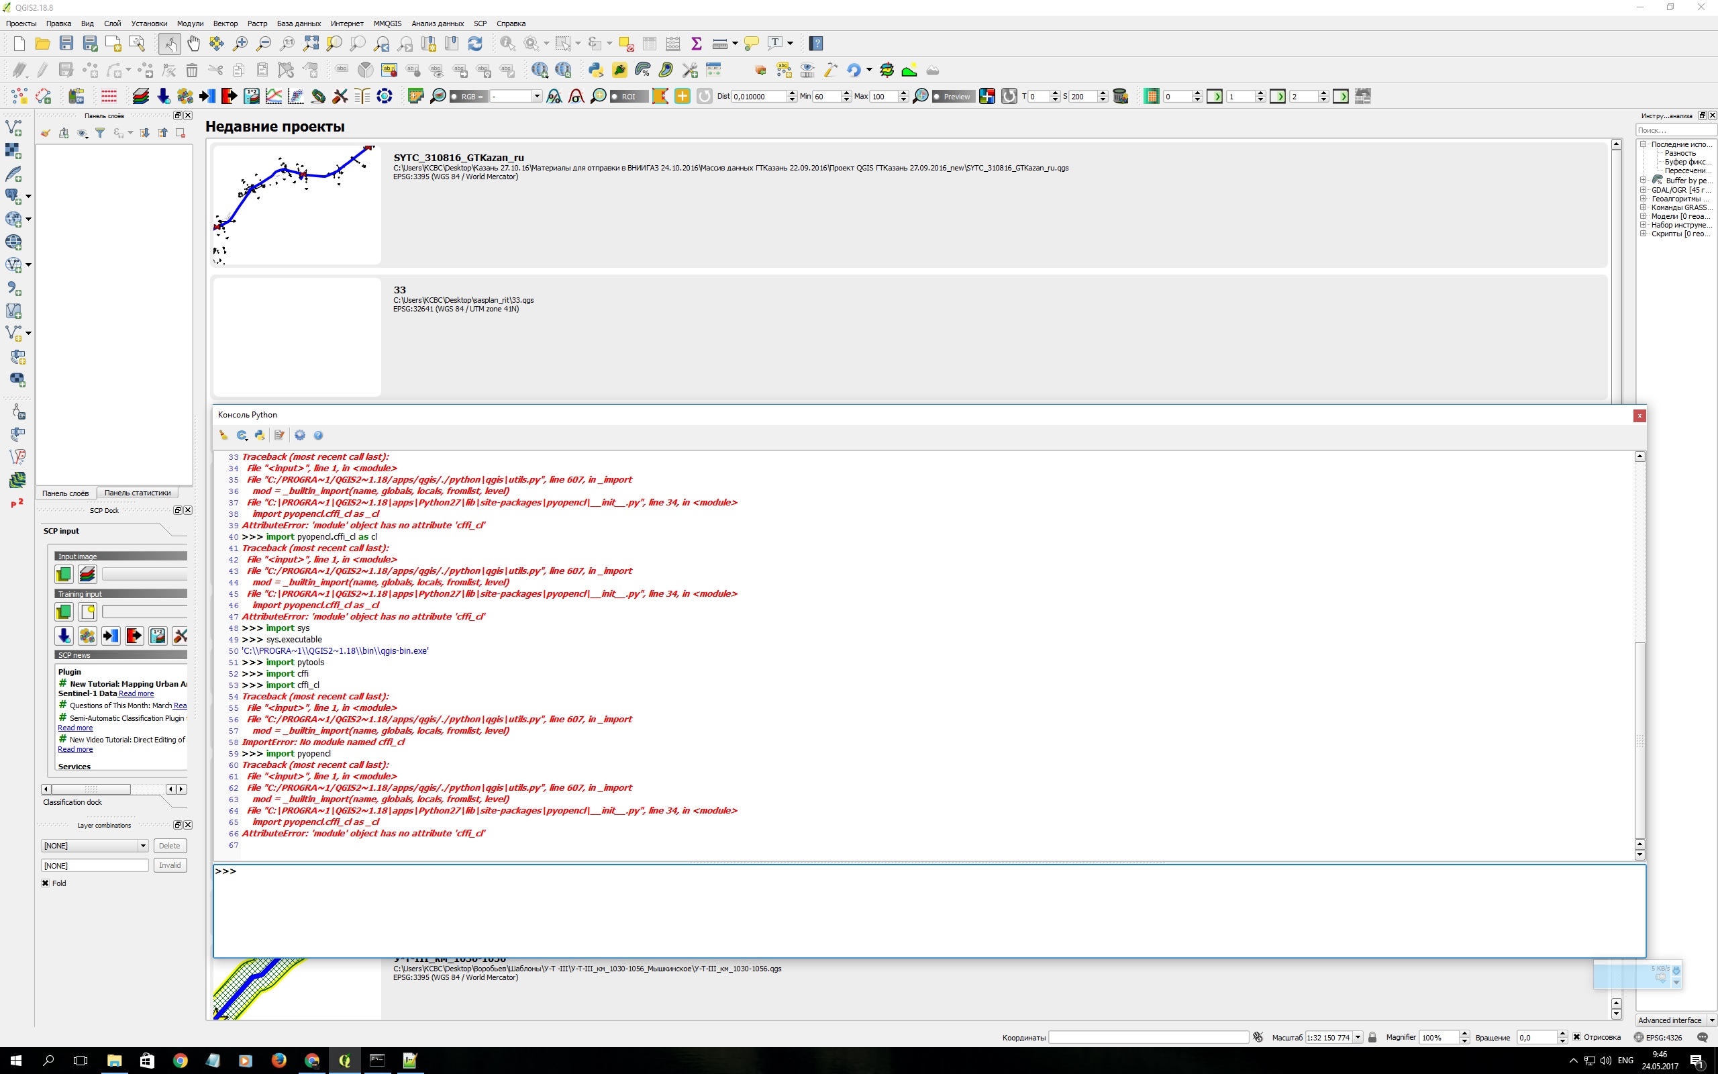Click Save Project floppy disk icon
The height and width of the screenshot is (1074, 1718).
click(66, 44)
